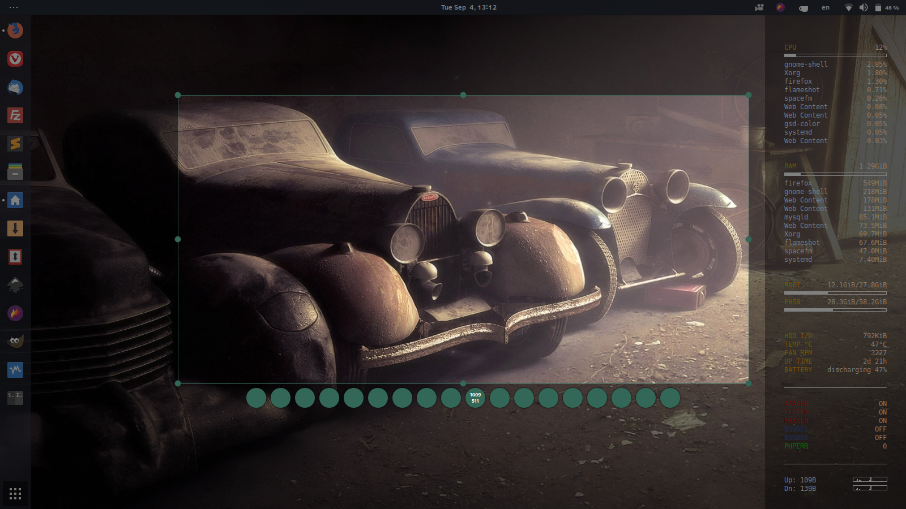Toggle the Caffeine cup indicator

click(x=803, y=8)
